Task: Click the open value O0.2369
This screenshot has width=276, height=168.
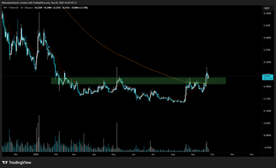Action: coord(38,8)
